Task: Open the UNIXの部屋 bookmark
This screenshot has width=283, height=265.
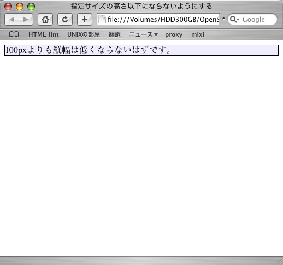Action: pos(84,34)
